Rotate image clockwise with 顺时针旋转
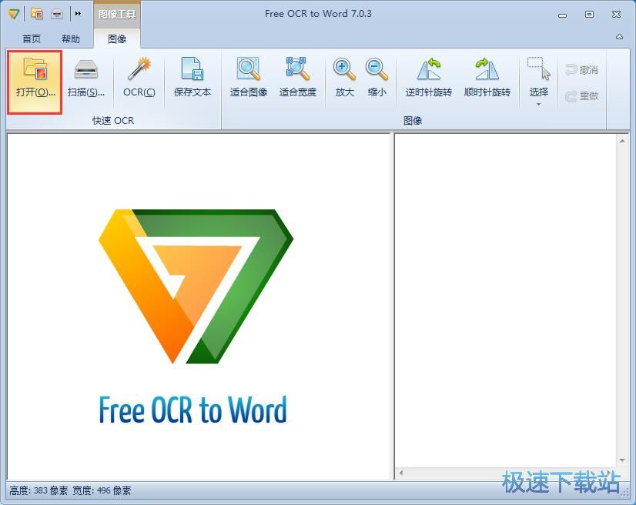The height and width of the screenshot is (505, 636). point(487,79)
